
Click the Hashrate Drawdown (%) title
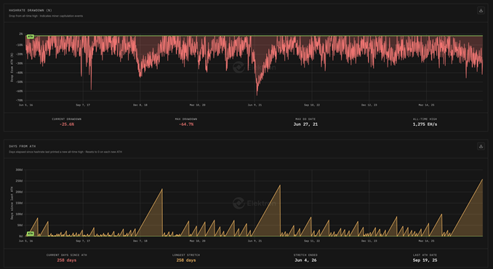31,10
